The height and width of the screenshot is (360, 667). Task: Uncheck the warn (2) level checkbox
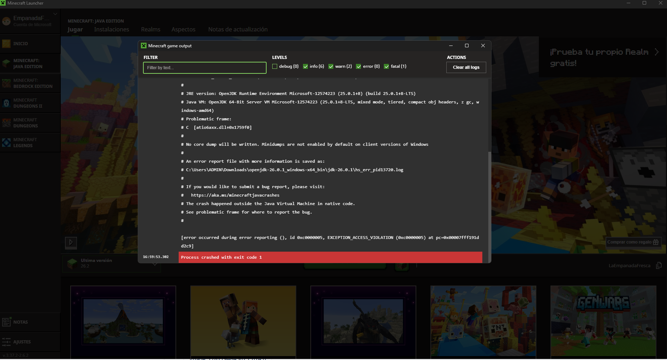(331, 66)
